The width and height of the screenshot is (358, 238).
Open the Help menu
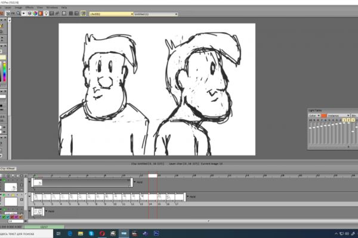coord(64,8)
